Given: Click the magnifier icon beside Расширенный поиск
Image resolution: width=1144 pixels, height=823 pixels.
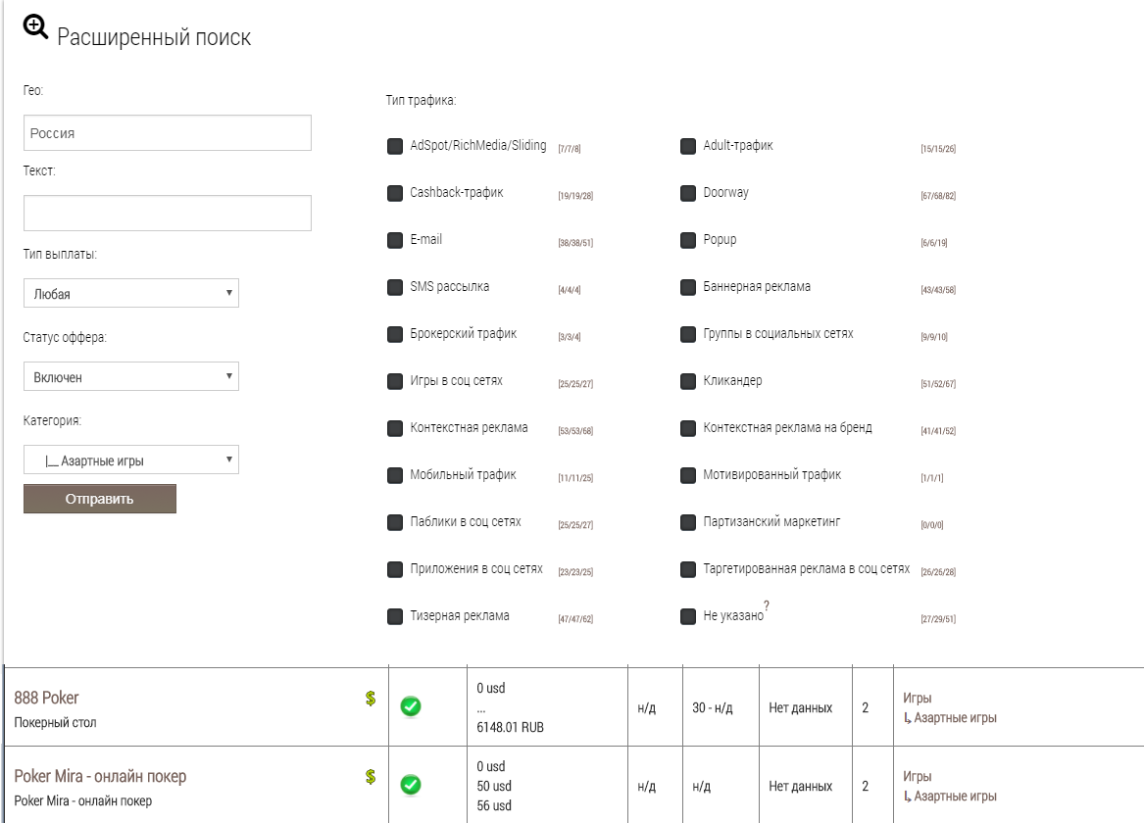Looking at the screenshot, I should (x=35, y=29).
